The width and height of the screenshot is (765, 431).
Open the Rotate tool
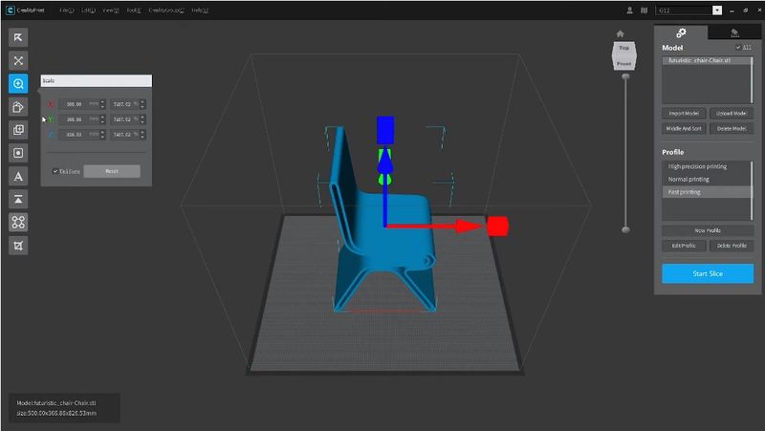18,106
